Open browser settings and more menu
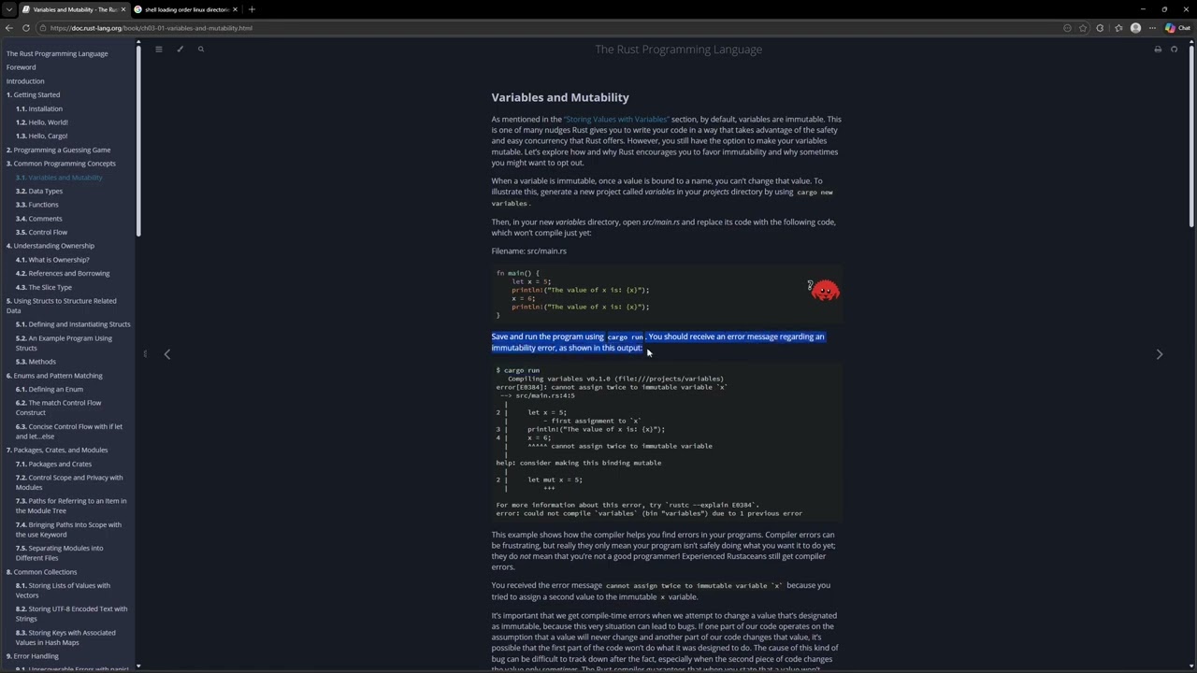The image size is (1197, 673). click(1153, 28)
